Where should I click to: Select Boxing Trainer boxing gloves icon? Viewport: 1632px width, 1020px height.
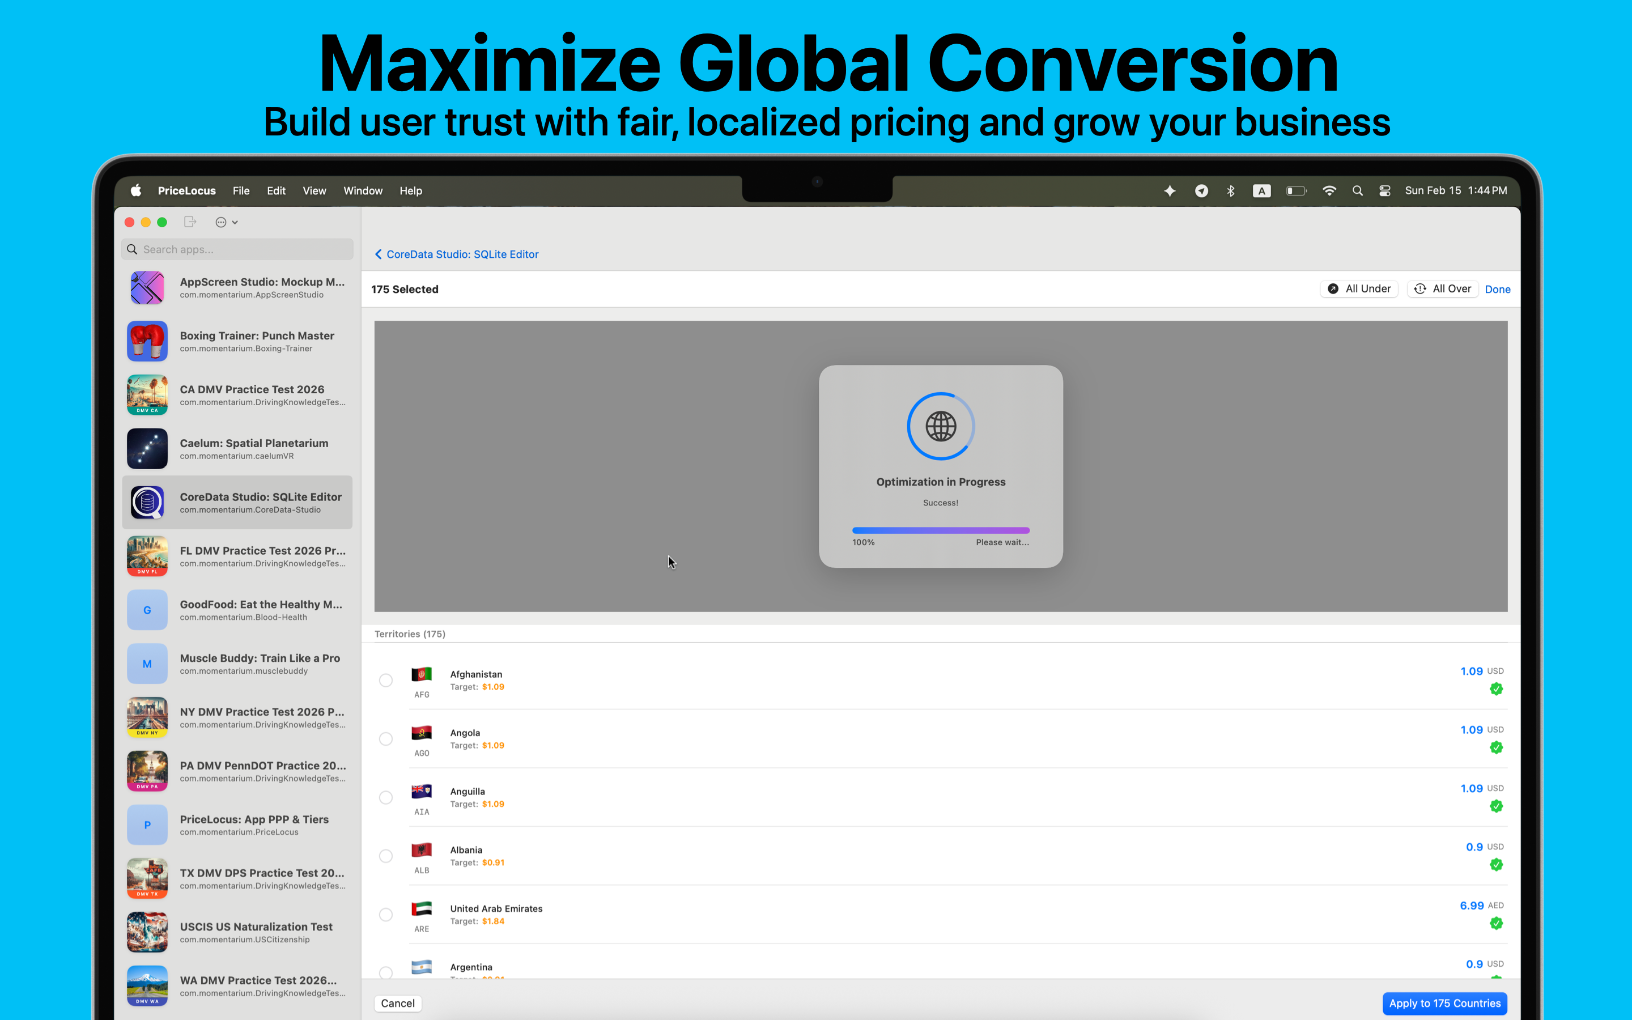point(147,341)
